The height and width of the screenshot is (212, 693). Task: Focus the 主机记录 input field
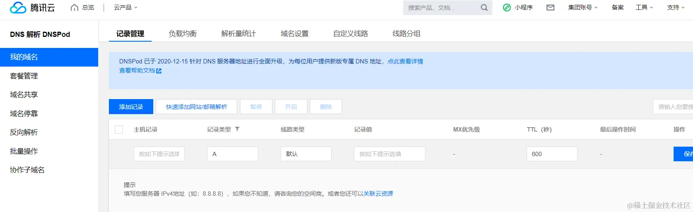click(x=159, y=154)
